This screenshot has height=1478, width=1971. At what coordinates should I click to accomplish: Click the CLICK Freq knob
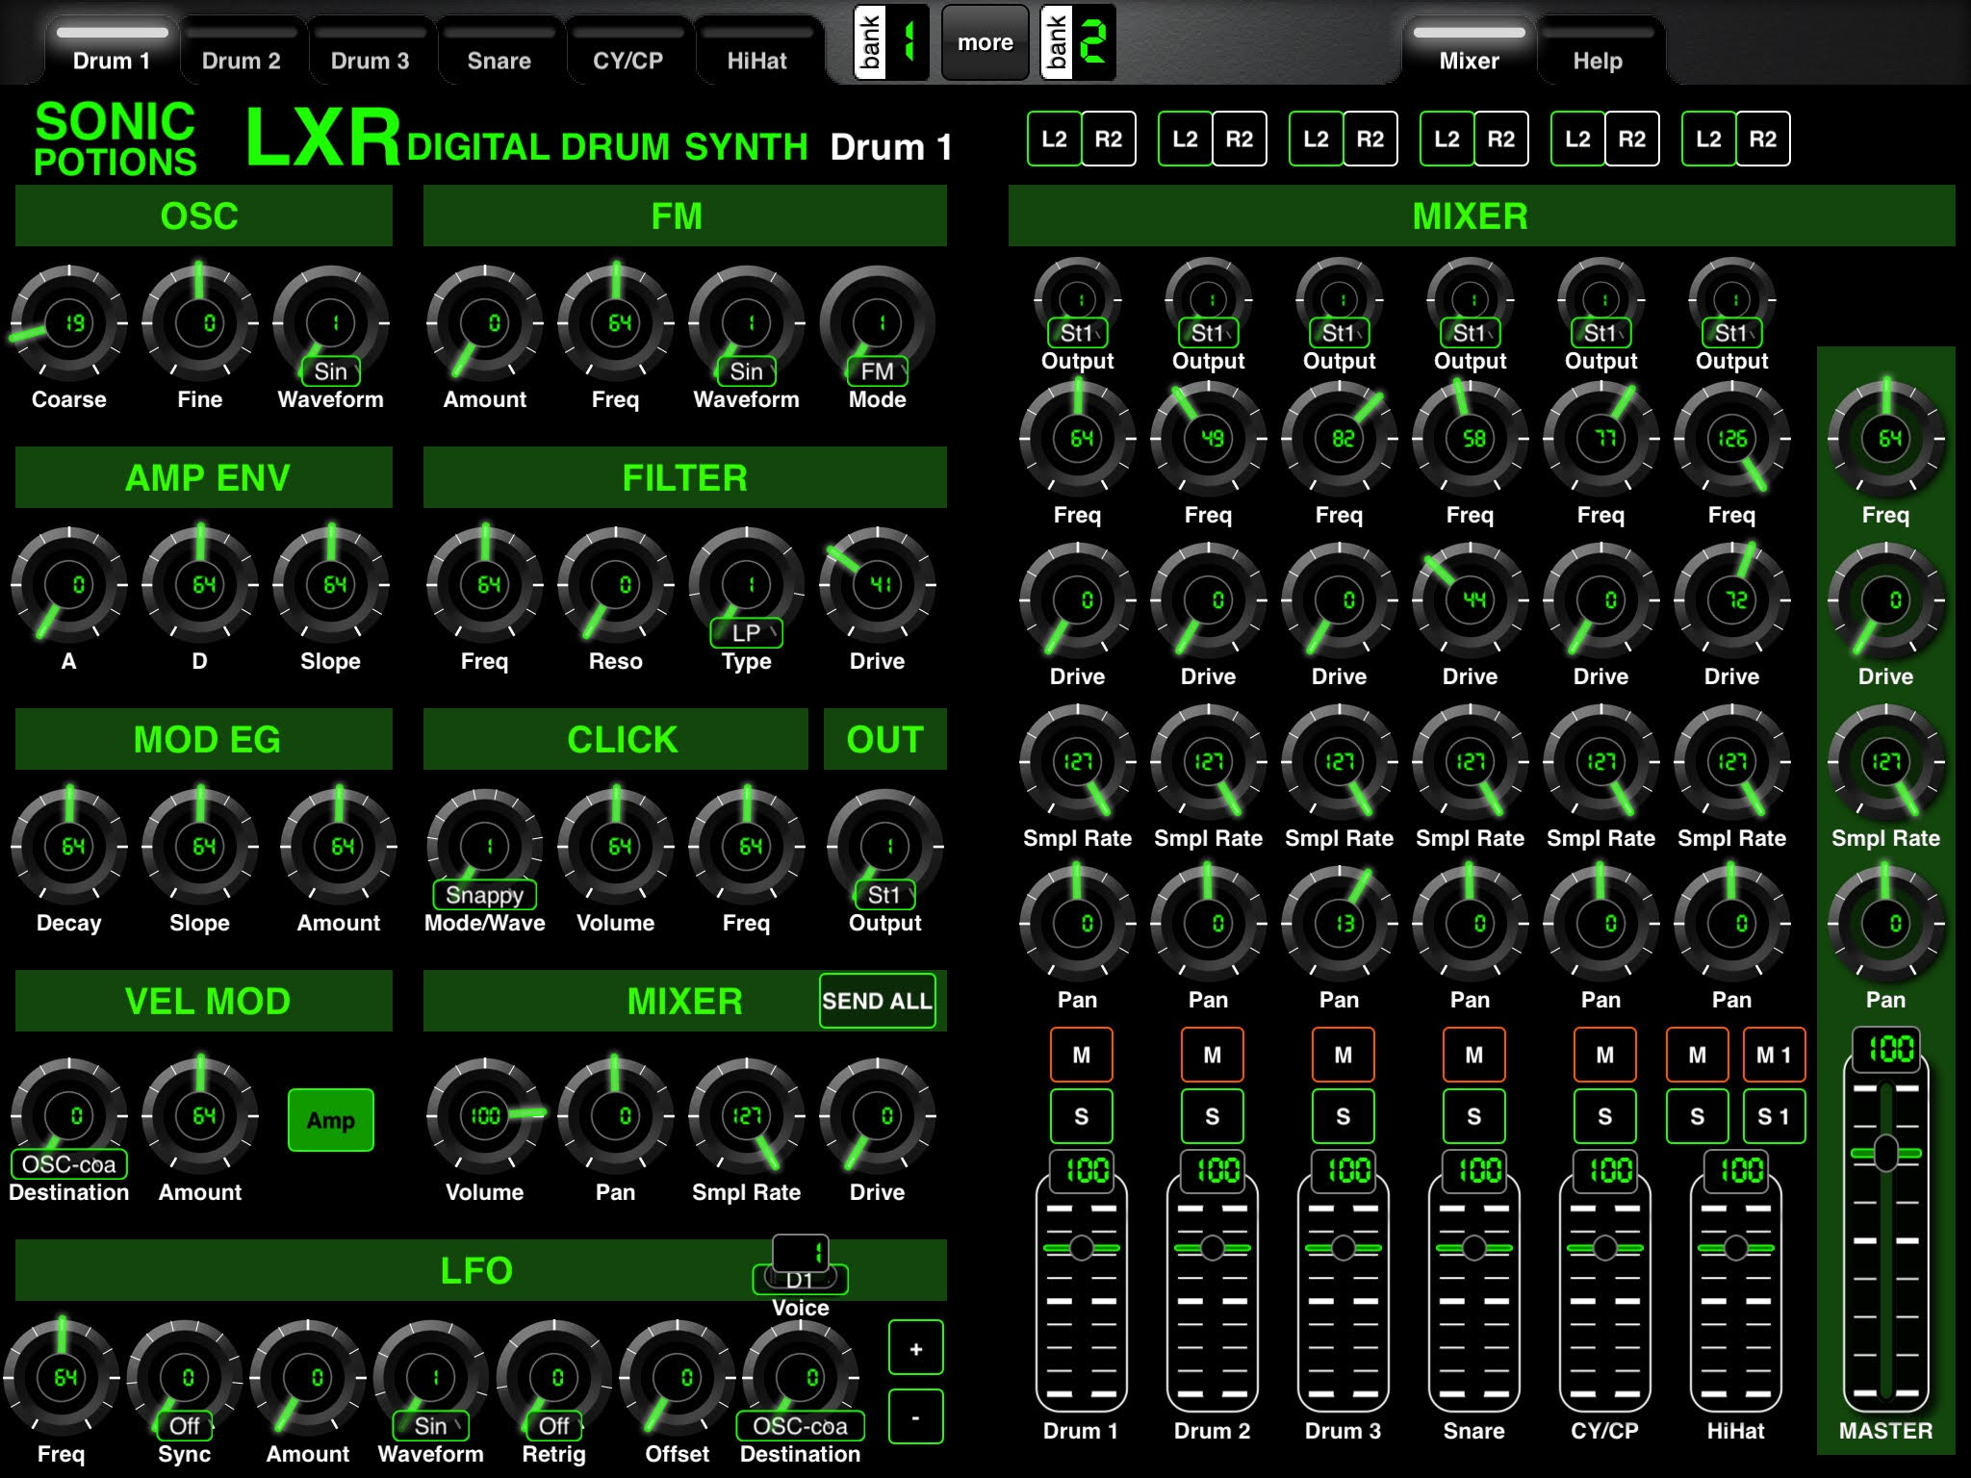(x=747, y=847)
